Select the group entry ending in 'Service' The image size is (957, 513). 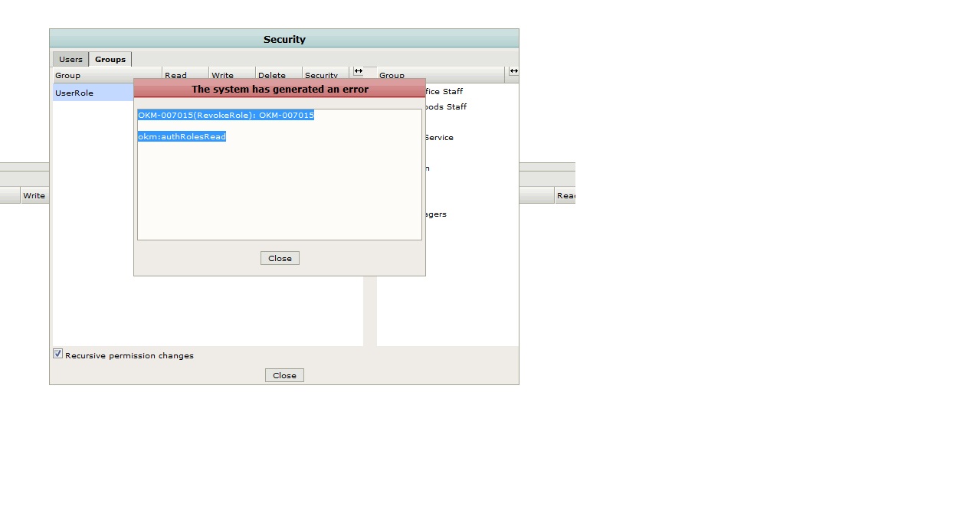[x=439, y=138]
